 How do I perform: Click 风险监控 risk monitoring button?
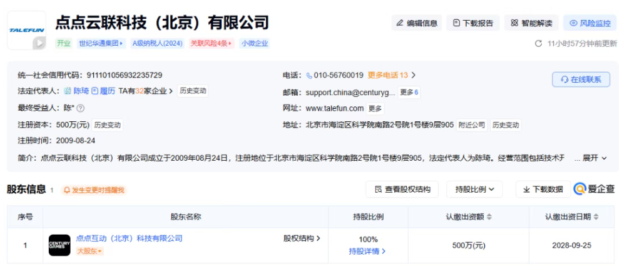pyautogui.click(x=590, y=23)
